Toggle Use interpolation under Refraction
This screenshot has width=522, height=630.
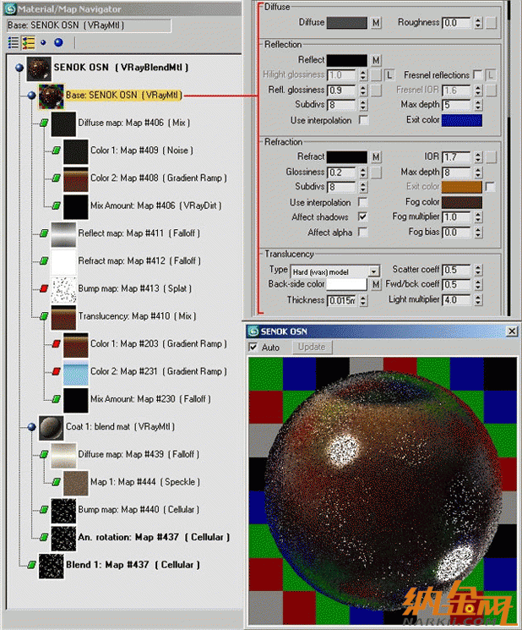point(362,202)
